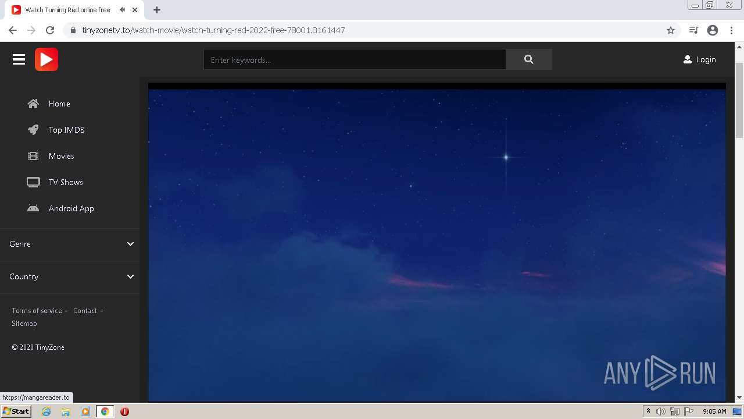
Task: Open Chrome media control icon
Action: [x=693, y=30]
